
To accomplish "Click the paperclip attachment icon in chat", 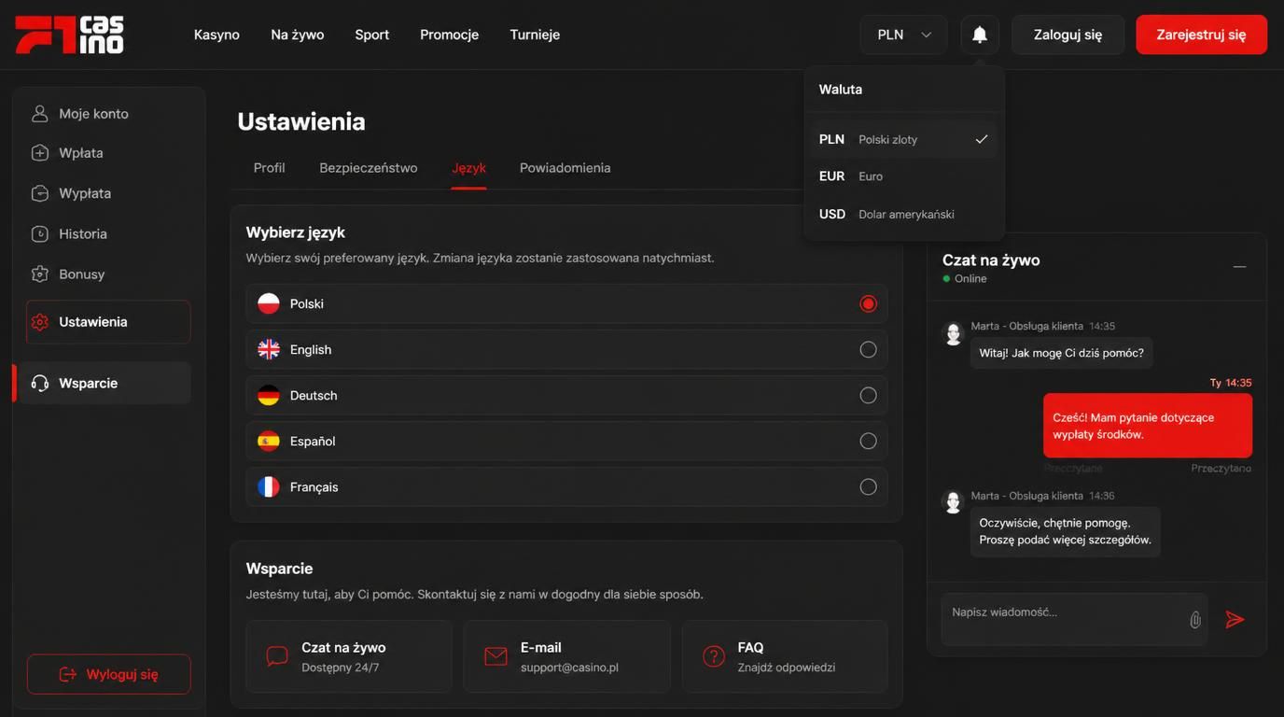I will (1194, 619).
